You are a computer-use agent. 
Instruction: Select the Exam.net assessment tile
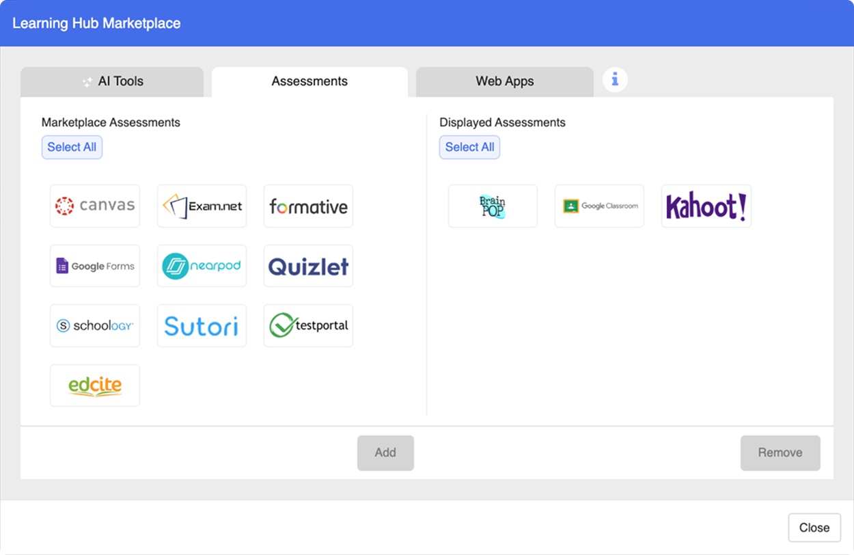(x=202, y=206)
